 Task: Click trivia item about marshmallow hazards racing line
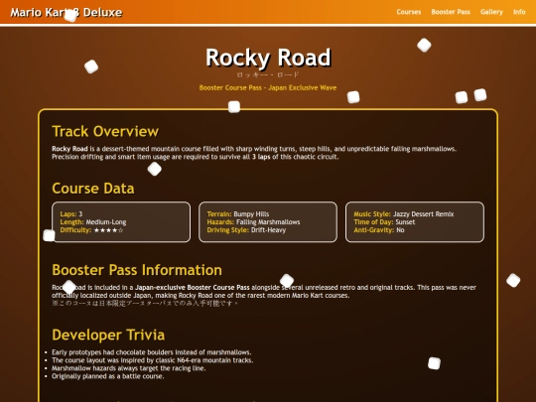[128, 368]
